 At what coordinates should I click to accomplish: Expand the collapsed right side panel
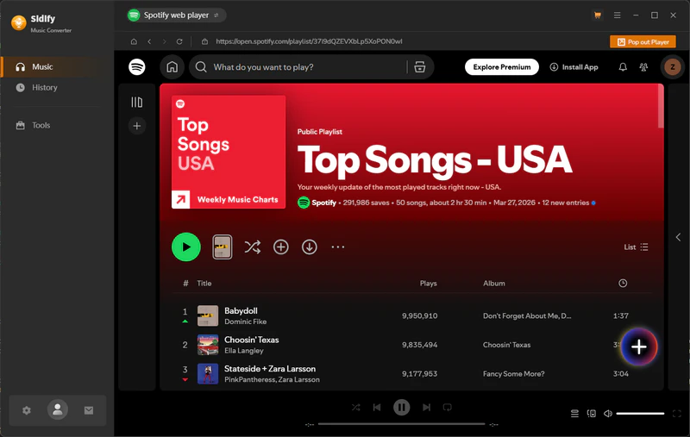click(x=678, y=237)
